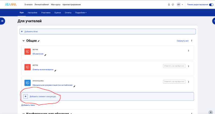Collapse the Общее section chevron

click(23, 41)
